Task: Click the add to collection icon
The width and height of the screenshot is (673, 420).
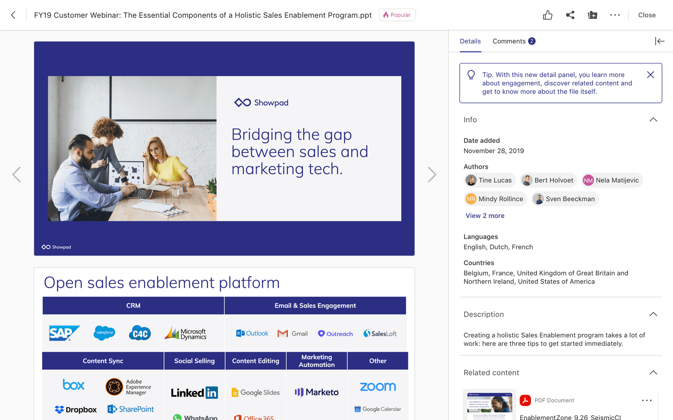Action: (x=592, y=15)
